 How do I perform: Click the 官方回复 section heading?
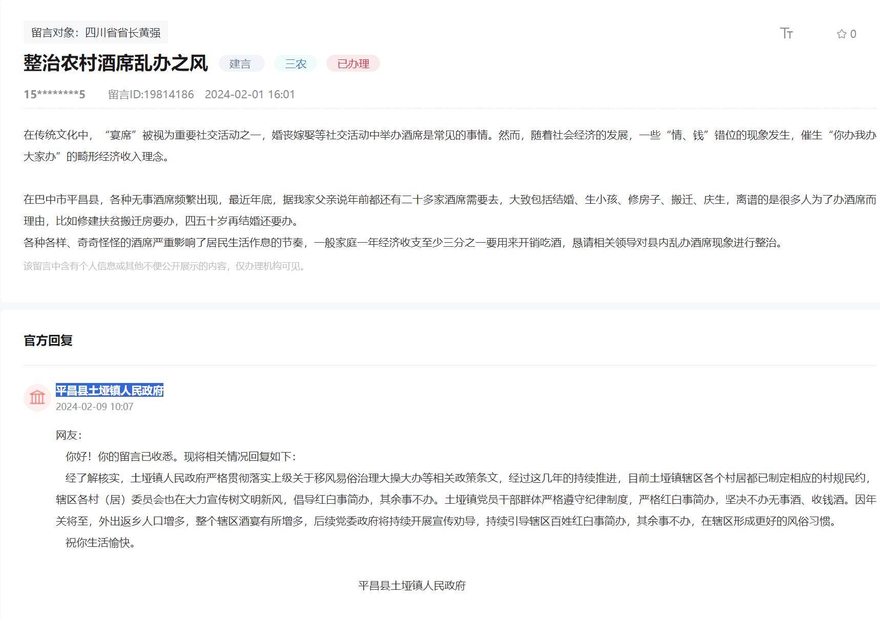pyautogui.click(x=48, y=340)
